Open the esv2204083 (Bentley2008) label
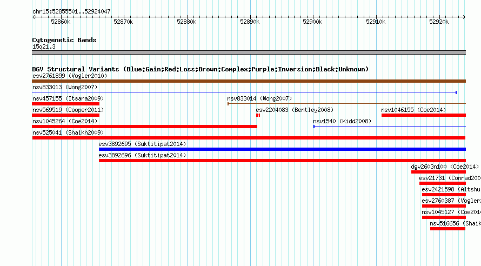 (295, 110)
